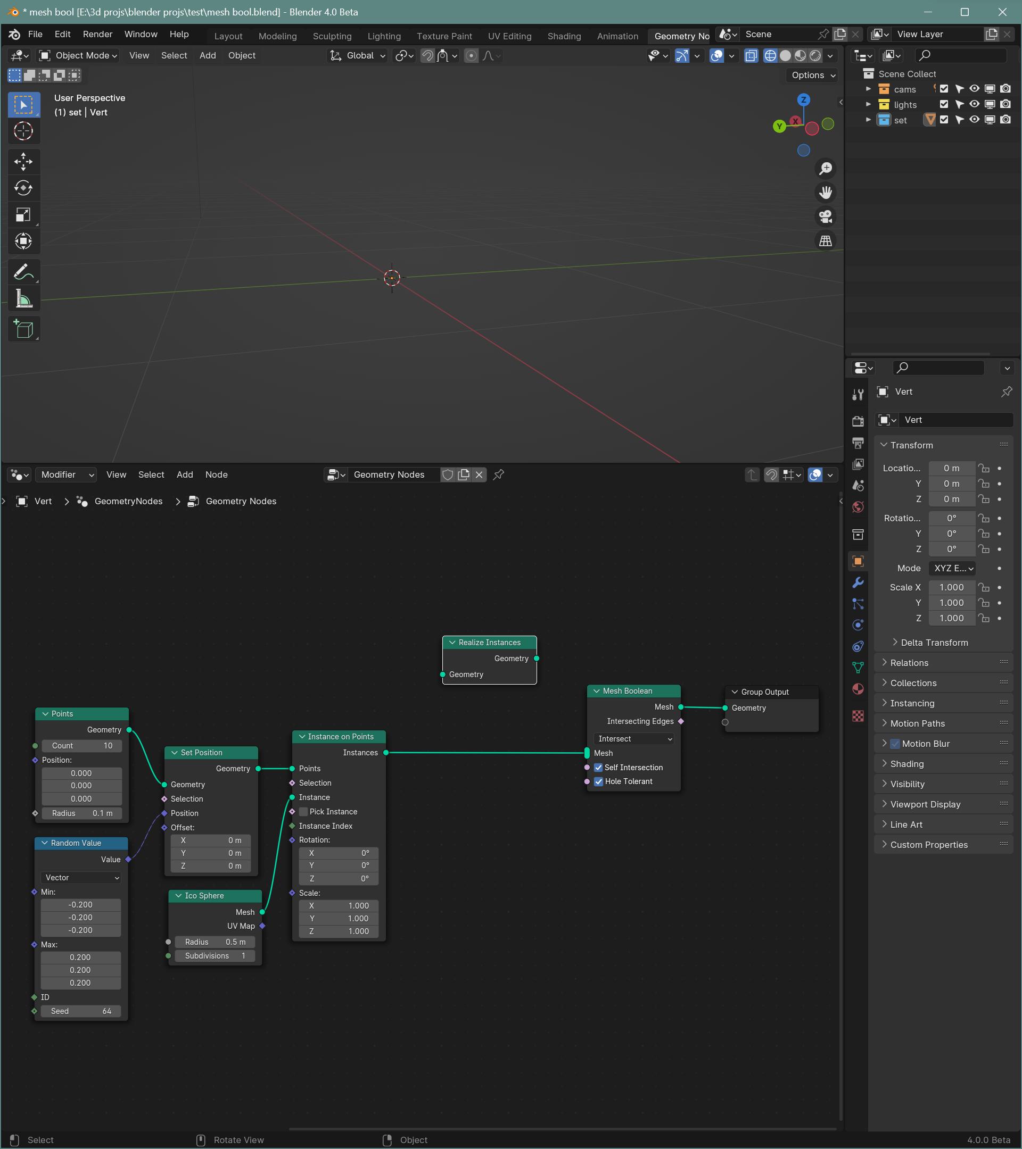Select the Transform tool
This screenshot has width=1022, height=1149.
(23, 241)
